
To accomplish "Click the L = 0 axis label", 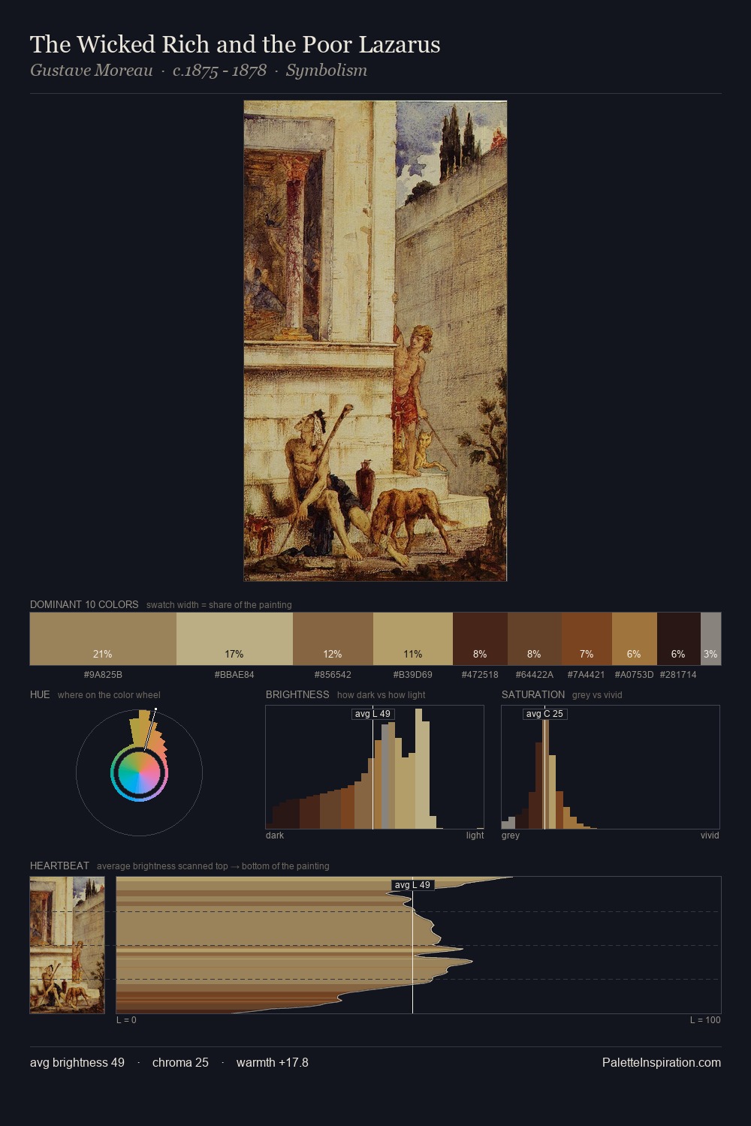I will coord(126,1020).
